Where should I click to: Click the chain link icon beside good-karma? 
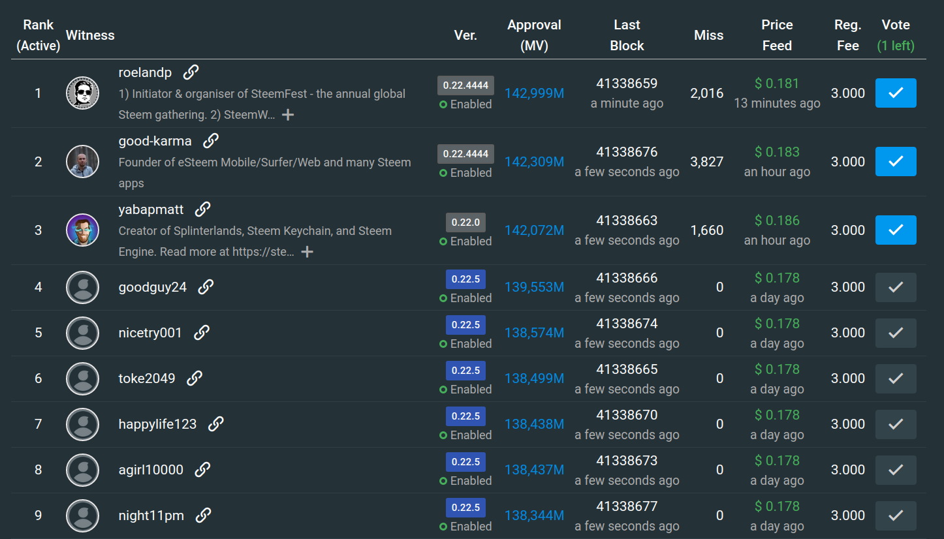click(x=210, y=140)
